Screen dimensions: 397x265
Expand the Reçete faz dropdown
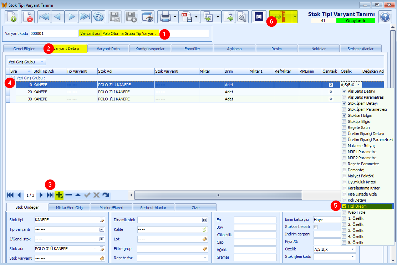[205, 258]
